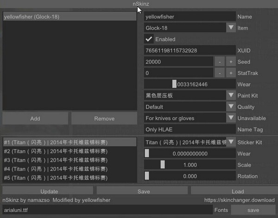Viewport: 278px width, 218px height.
Task: Click the StatTrak value field showing 0
Action: pos(178,73)
